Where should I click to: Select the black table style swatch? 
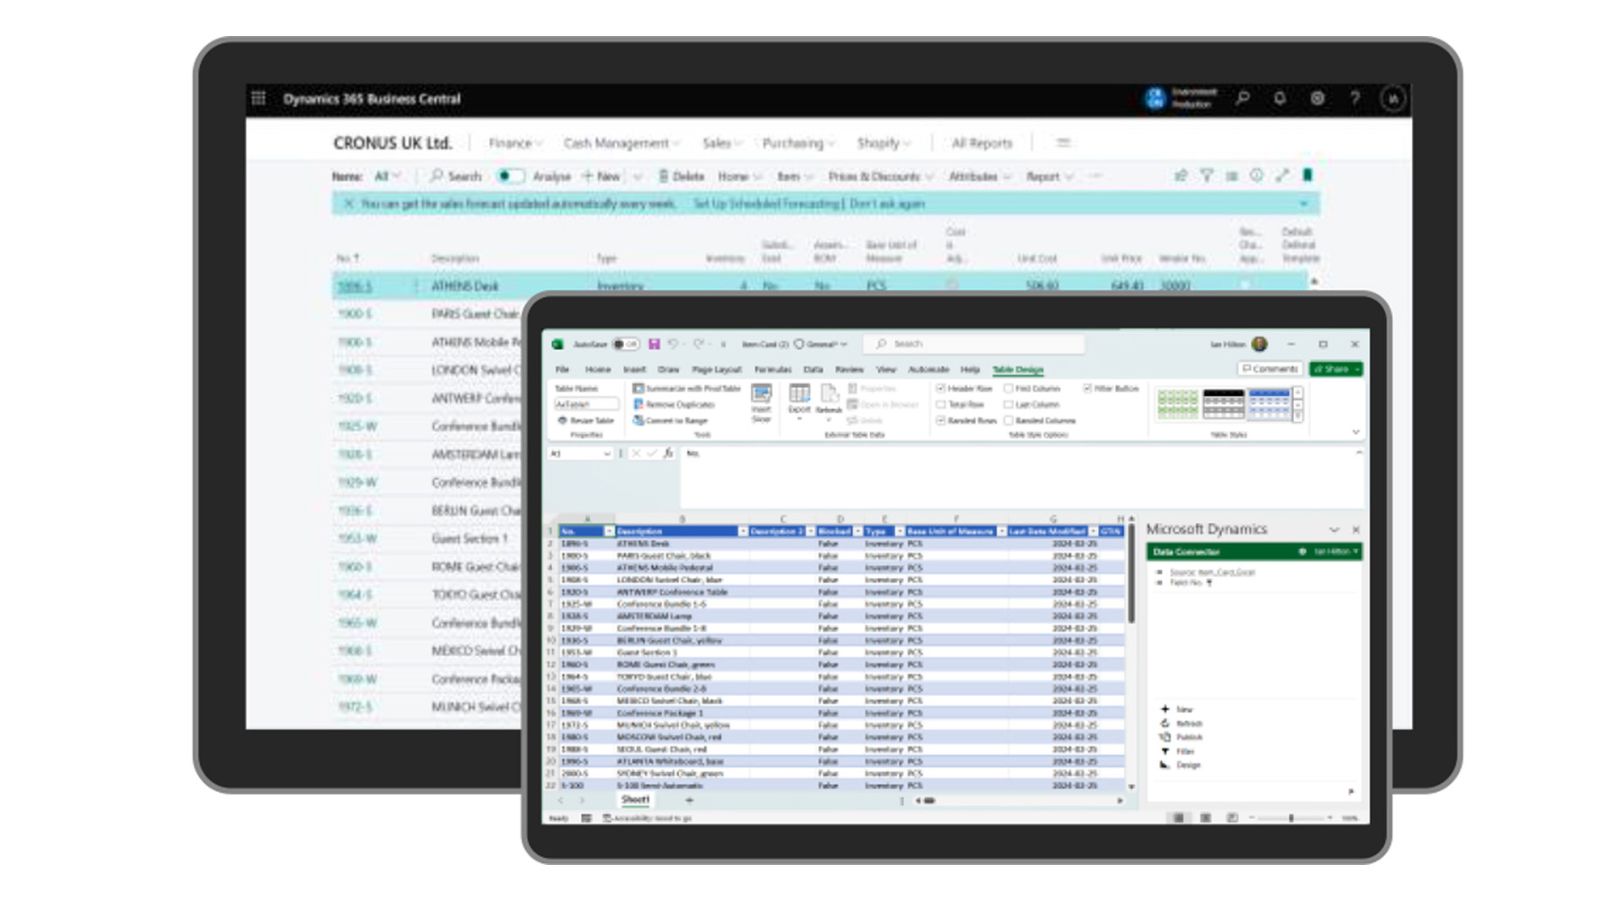1223,404
